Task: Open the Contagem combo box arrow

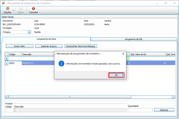Action: (29, 32)
